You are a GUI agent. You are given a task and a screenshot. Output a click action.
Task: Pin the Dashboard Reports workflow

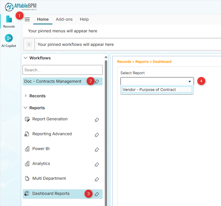(x=97, y=194)
